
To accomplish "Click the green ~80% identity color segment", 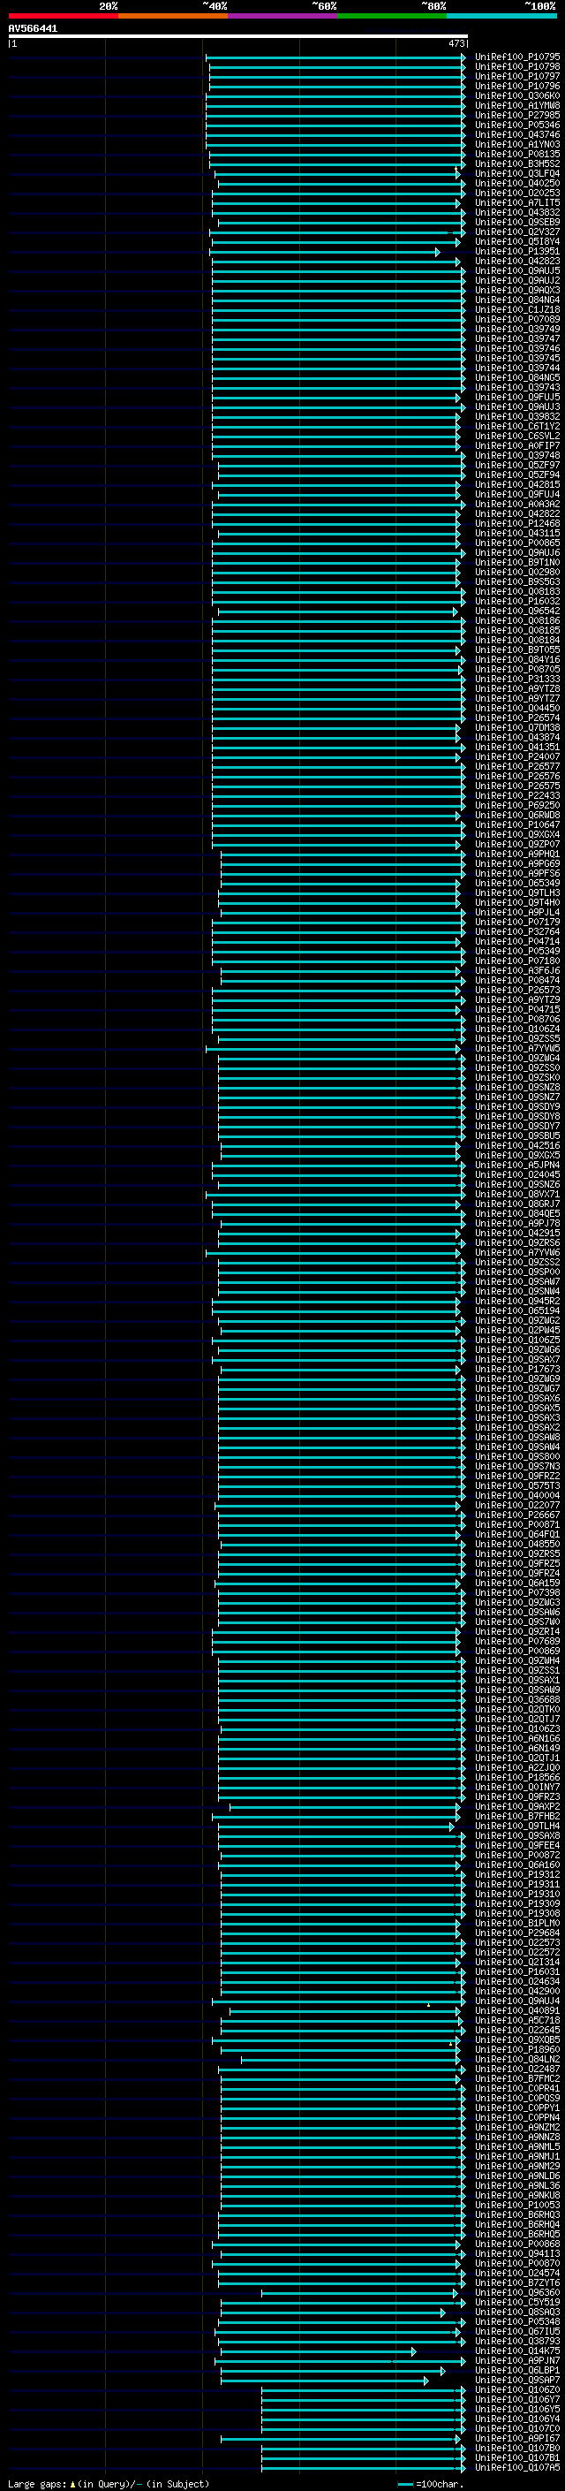I will click(x=392, y=16).
